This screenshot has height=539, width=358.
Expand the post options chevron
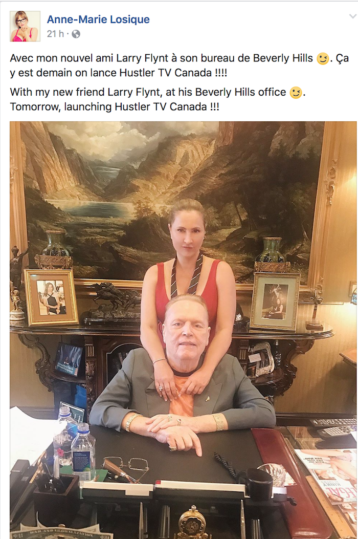pos(353,16)
